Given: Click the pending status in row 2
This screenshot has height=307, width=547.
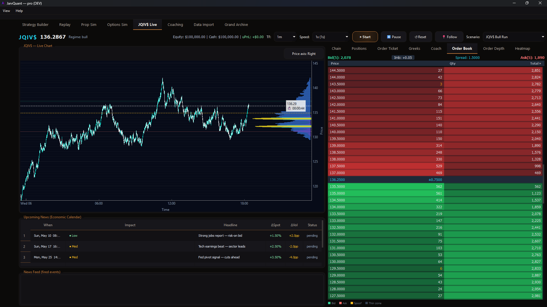Looking at the screenshot, I should coord(312,247).
